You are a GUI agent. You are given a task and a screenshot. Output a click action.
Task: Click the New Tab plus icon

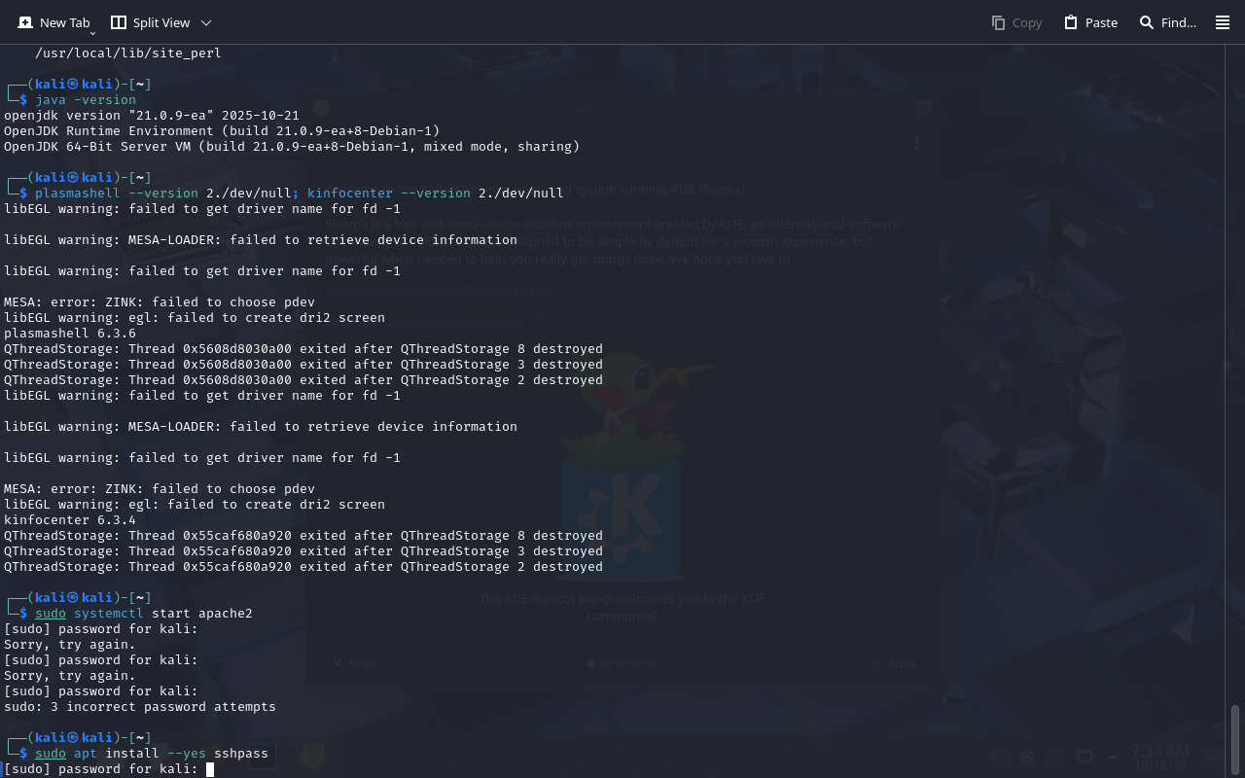[25, 22]
